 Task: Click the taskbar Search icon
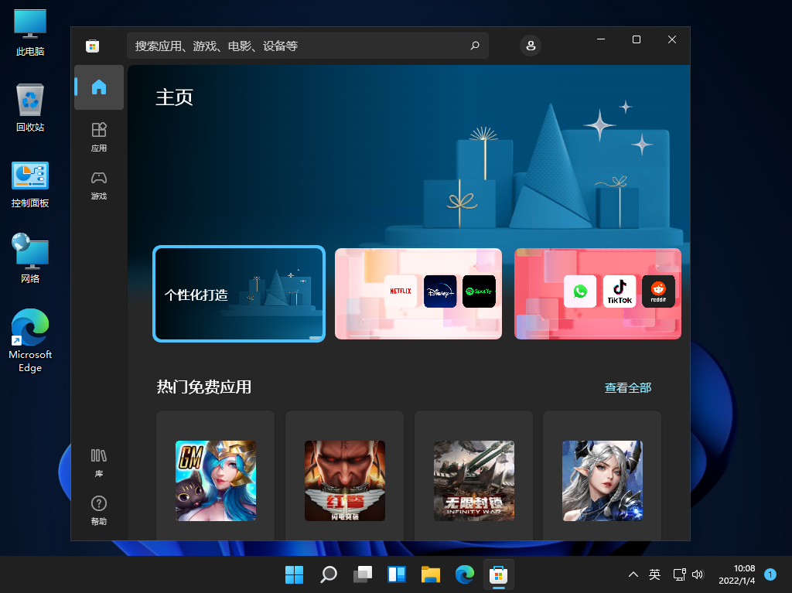328,574
